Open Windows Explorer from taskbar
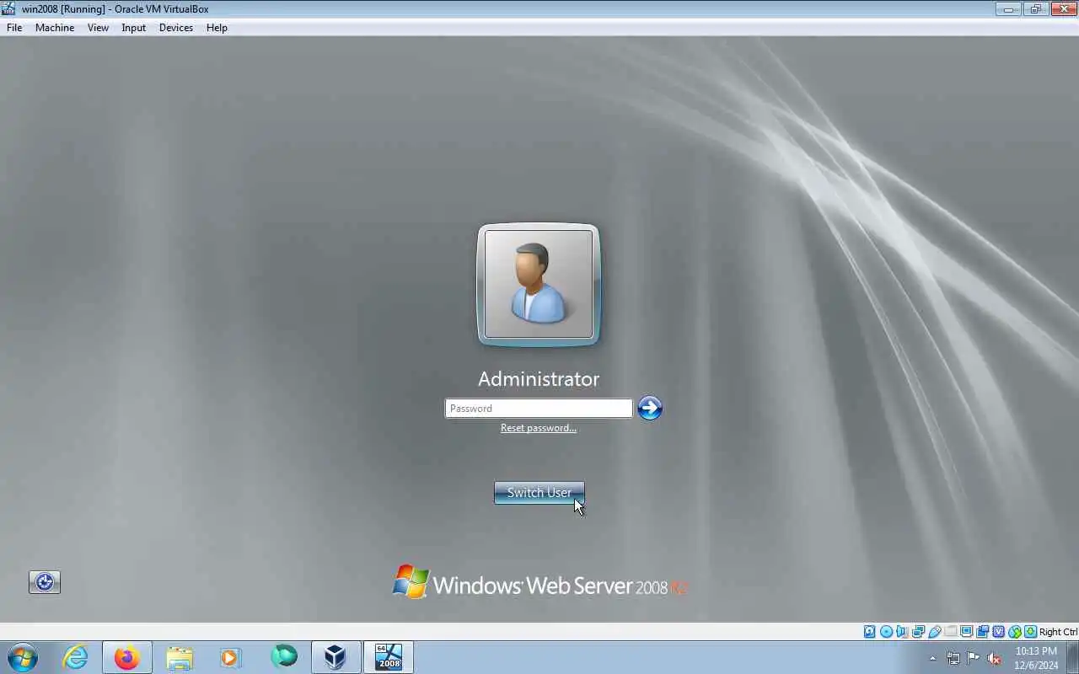Screen dimensions: 1079x674 click(x=180, y=657)
